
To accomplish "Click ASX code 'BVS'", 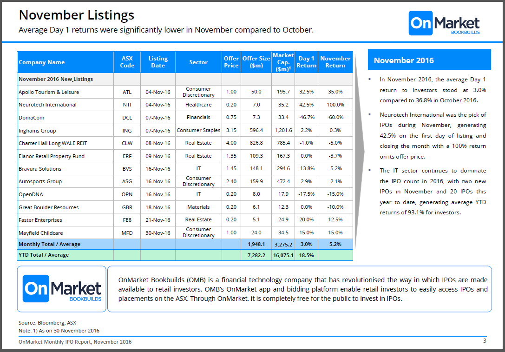I will pos(127,169).
